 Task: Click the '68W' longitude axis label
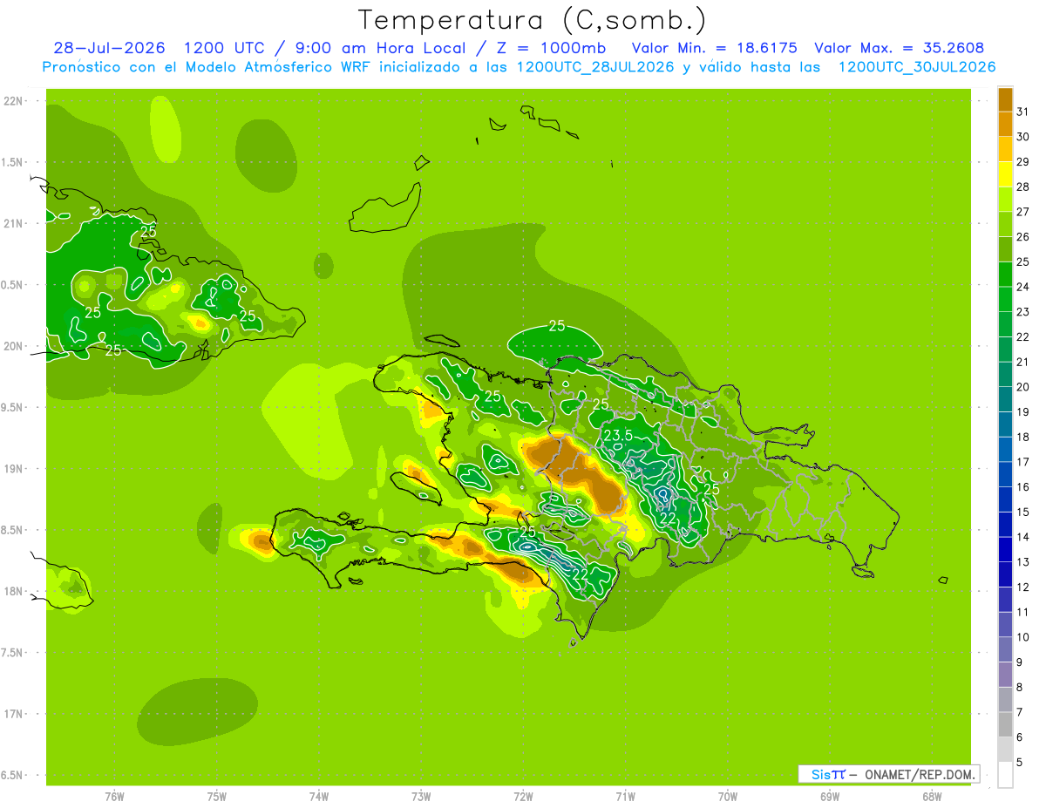coord(932,797)
